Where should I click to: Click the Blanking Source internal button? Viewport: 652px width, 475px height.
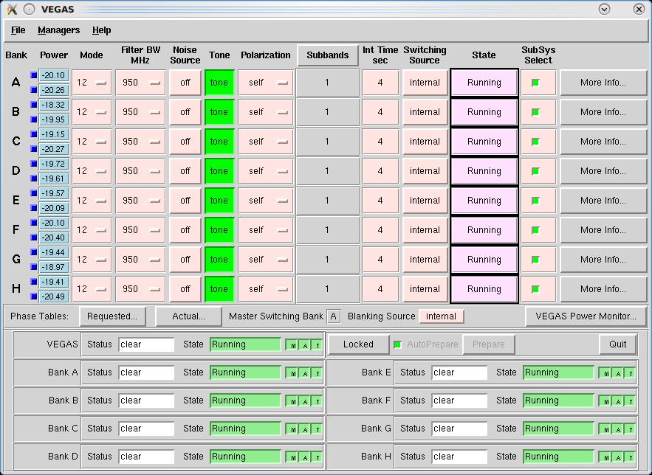[x=441, y=316]
